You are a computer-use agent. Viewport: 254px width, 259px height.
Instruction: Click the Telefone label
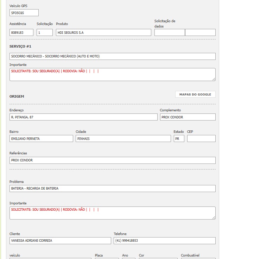(120, 234)
